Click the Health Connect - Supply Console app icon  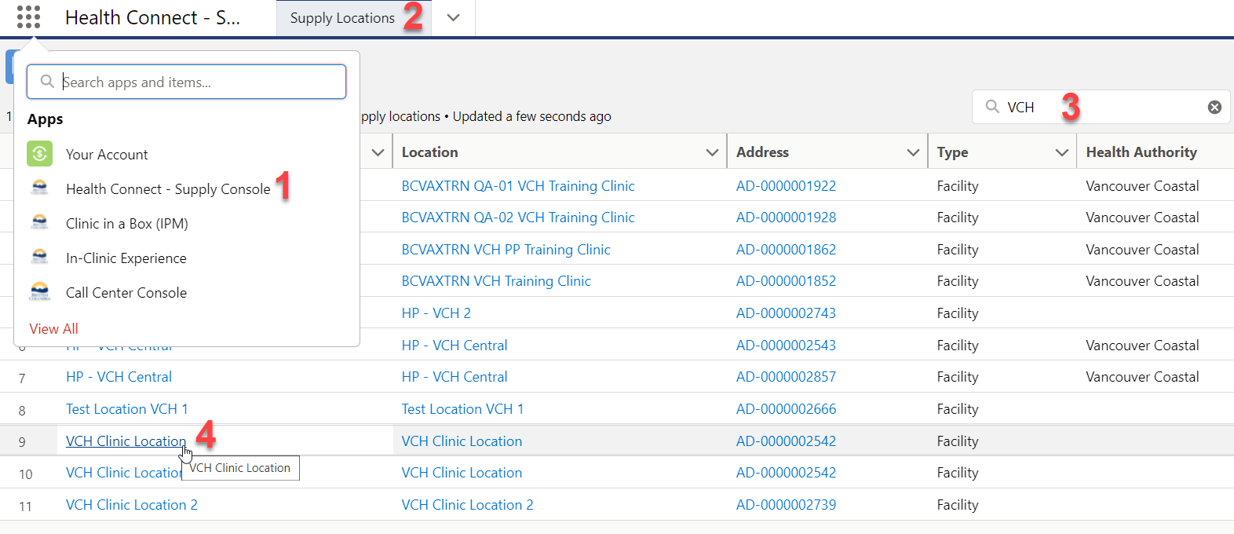click(40, 188)
